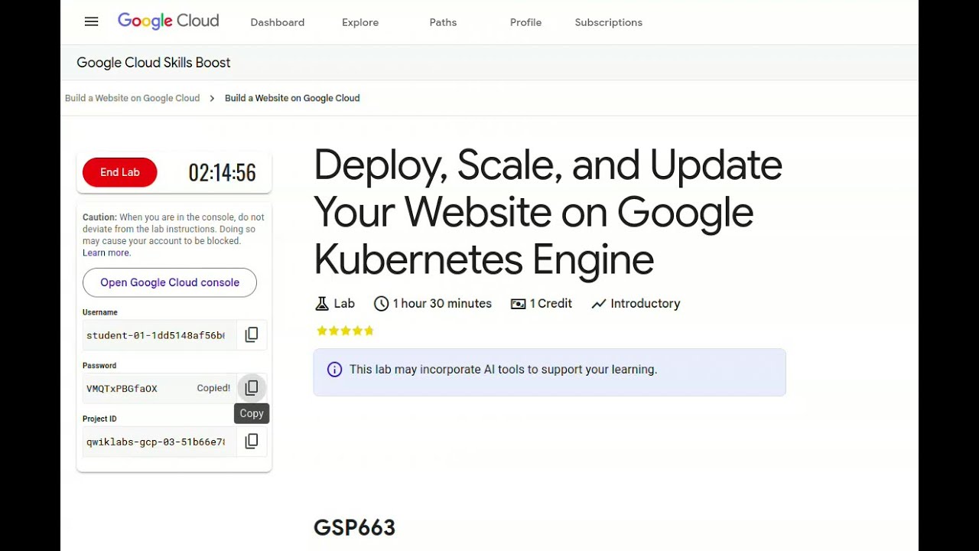Click the Google Cloud logo
The height and width of the screenshot is (551, 979).
pos(168,21)
